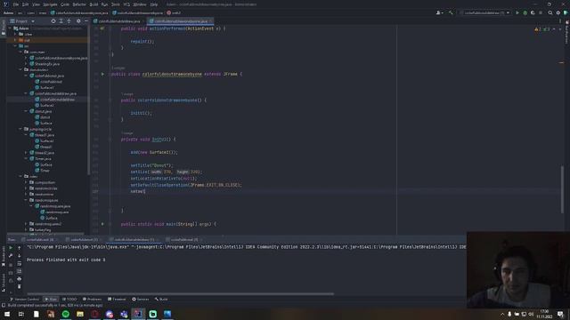This screenshot has width=570, height=320.
Task: Toggle scroll to end in Run console
Action: pos(20,271)
